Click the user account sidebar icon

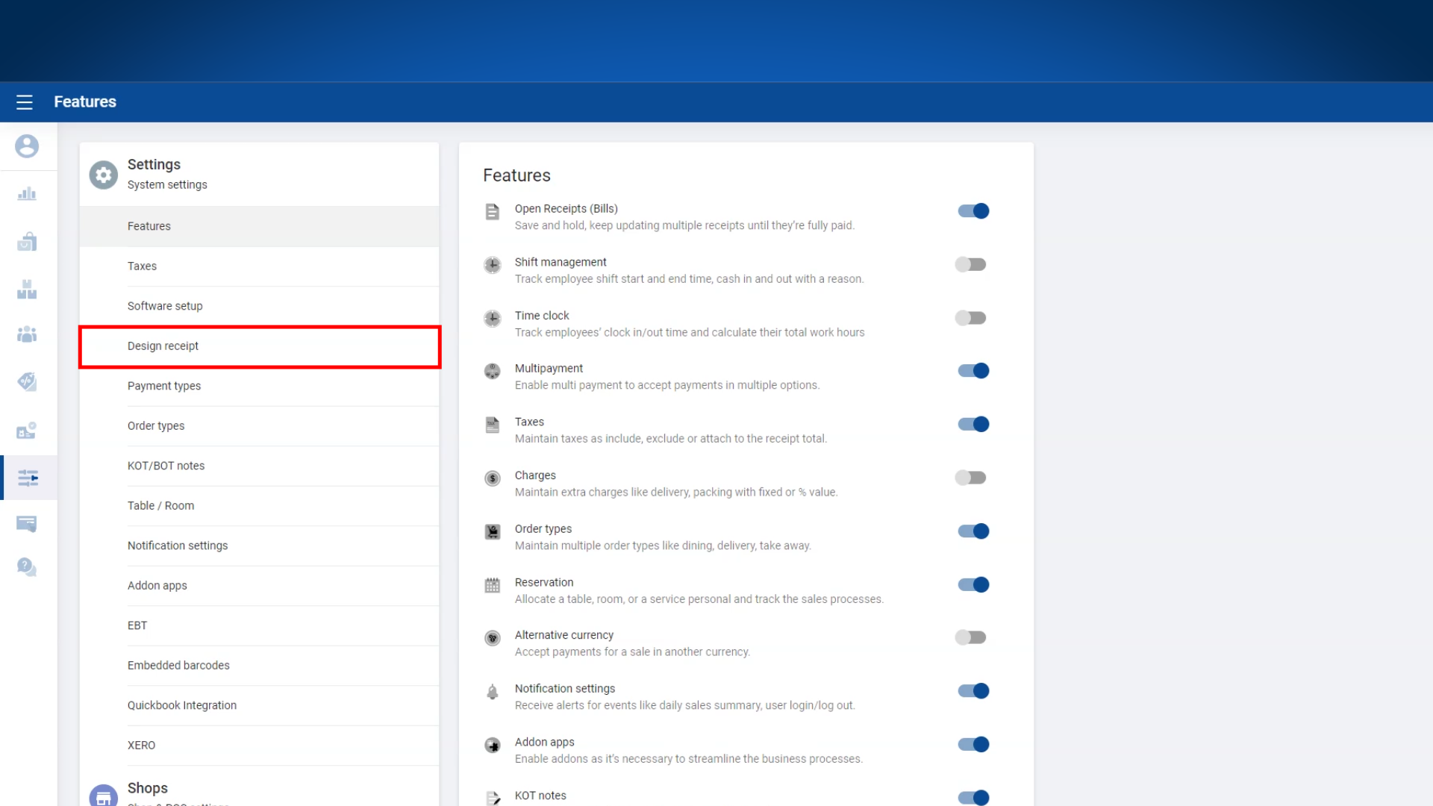pos(27,146)
